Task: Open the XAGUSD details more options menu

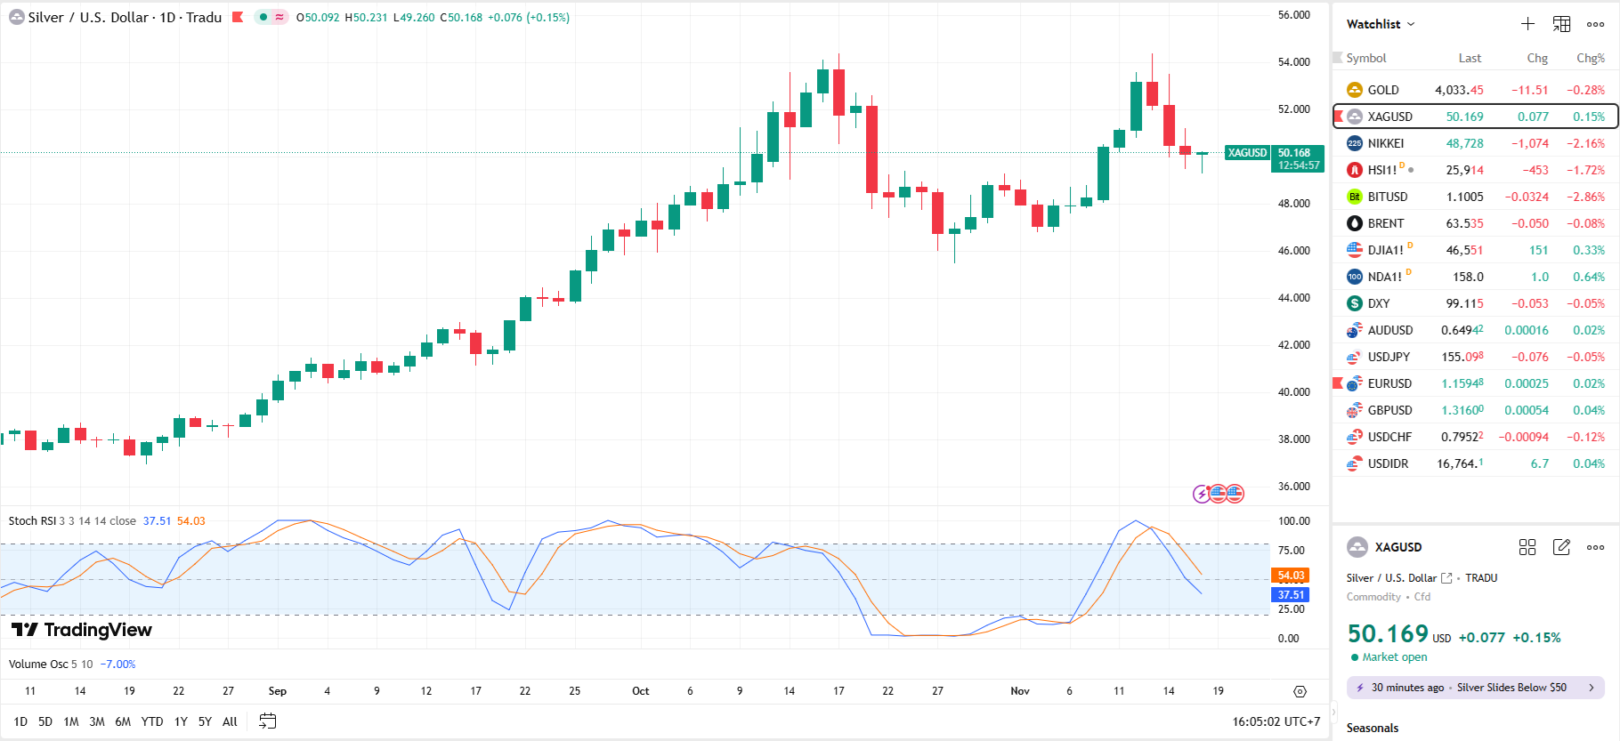Action: (1595, 547)
